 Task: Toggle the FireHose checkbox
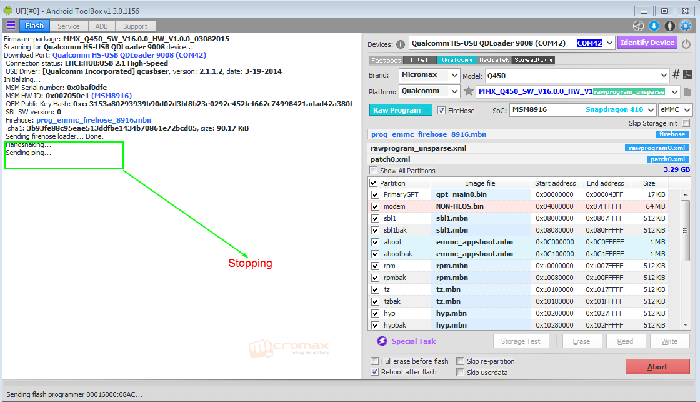click(x=441, y=110)
